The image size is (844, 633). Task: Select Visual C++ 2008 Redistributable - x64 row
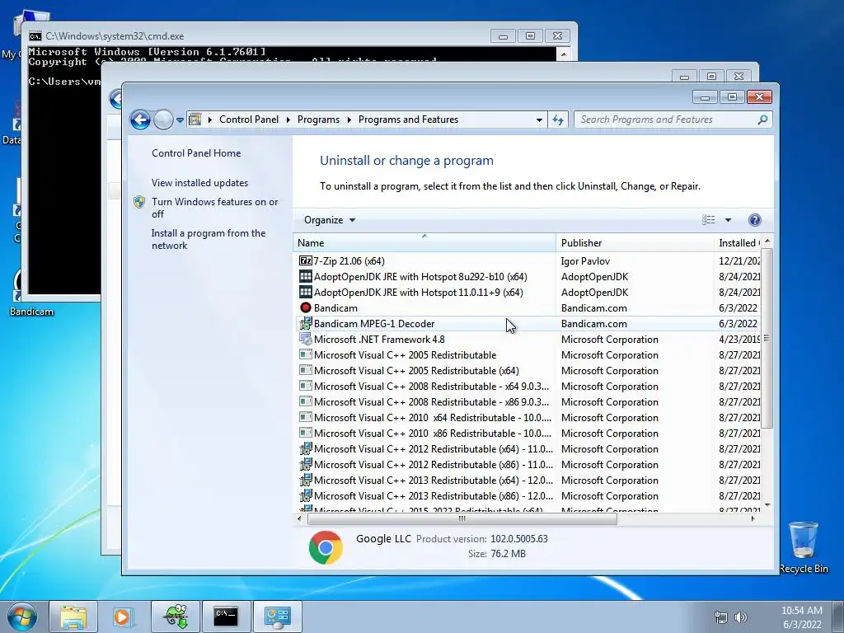coord(527,386)
